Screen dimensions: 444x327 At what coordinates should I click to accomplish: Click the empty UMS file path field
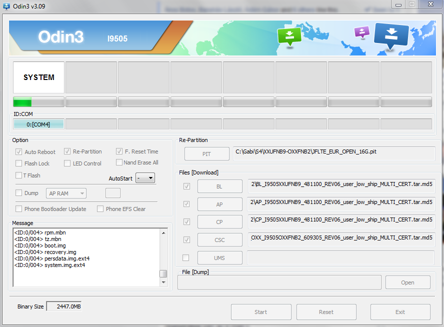(x=341, y=257)
